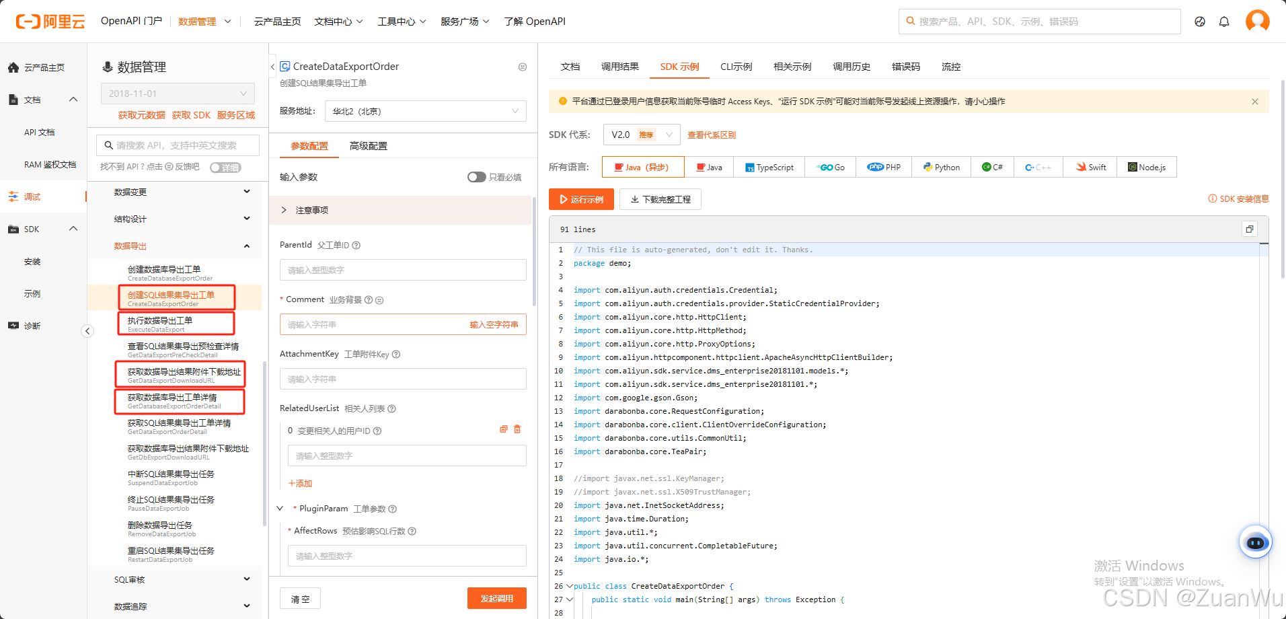Click the home icon for 云产品主页 sidebar
Screen dimensions: 1286x619
[13, 67]
